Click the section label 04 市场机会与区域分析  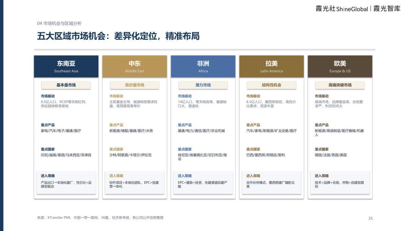[59, 23]
